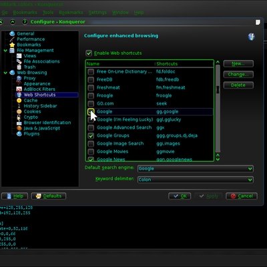This screenshot has width=267, height=267.
Task: Sort list by Shortcuts column header
Action: coord(184,64)
